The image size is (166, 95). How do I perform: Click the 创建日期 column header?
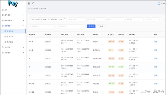132,35
